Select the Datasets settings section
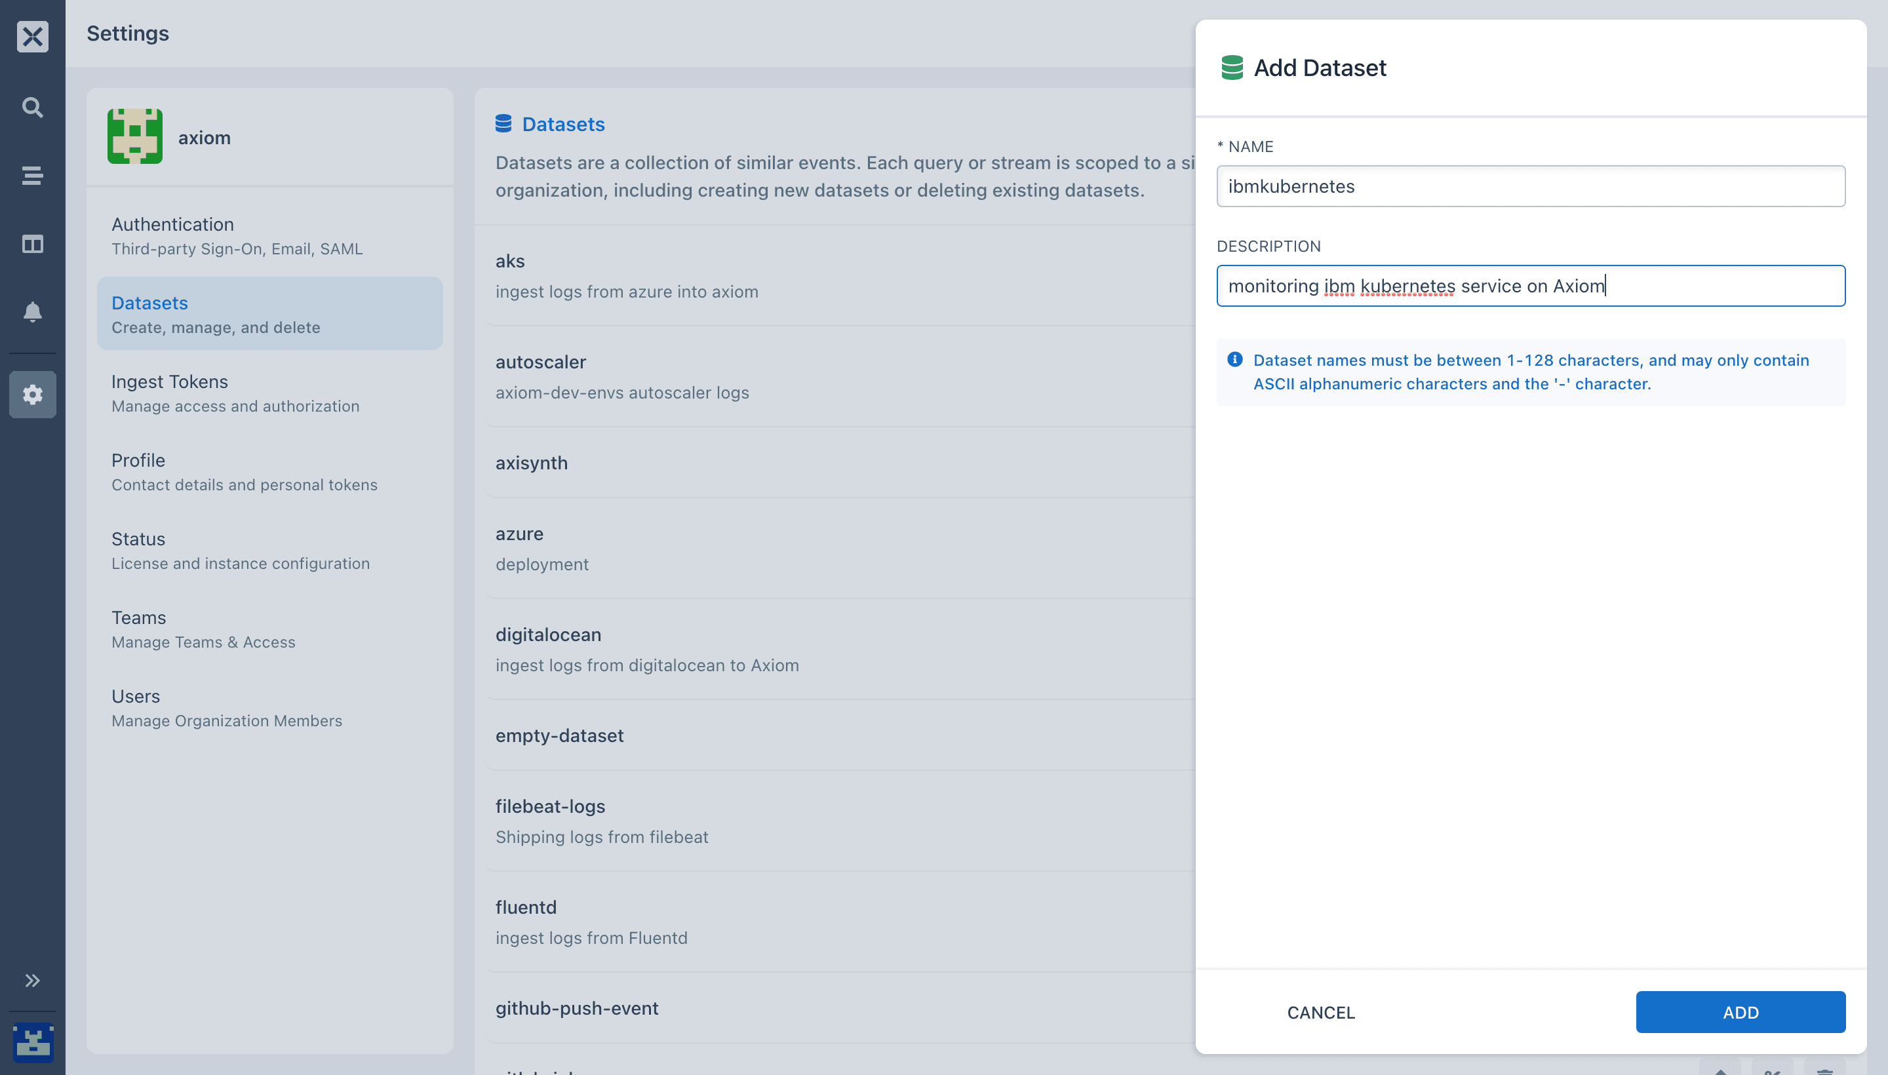Image resolution: width=1888 pixels, height=1075 pixels. pyautogui.click(x=269, y=314)
